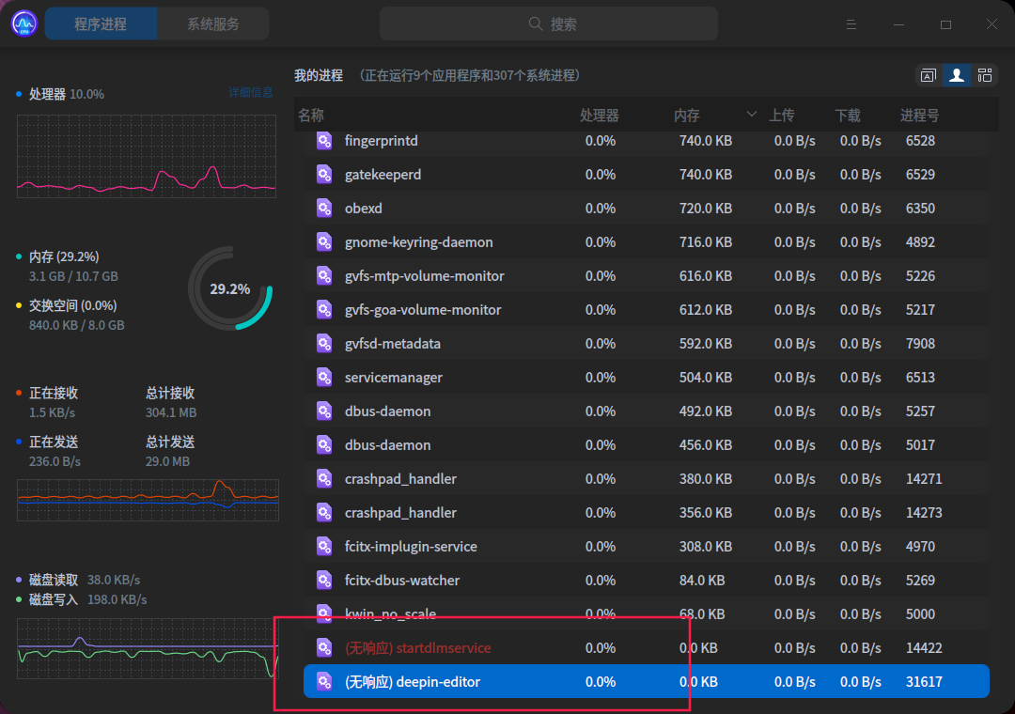The height and width of the screenshot is (714, 1015).
Task: Select the my processes filter icon
Action: [x=957, y=75]
